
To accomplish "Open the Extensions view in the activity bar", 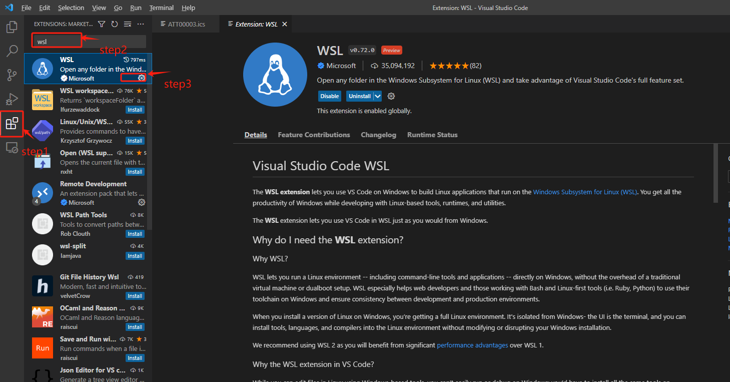I will pos(12,124).
